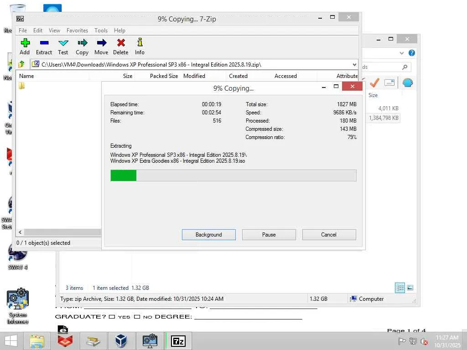The width and height of the screenshot is (467, 350).
Task: Open the Edit menu in 7-Zip
Action: (x=37, y=31)
